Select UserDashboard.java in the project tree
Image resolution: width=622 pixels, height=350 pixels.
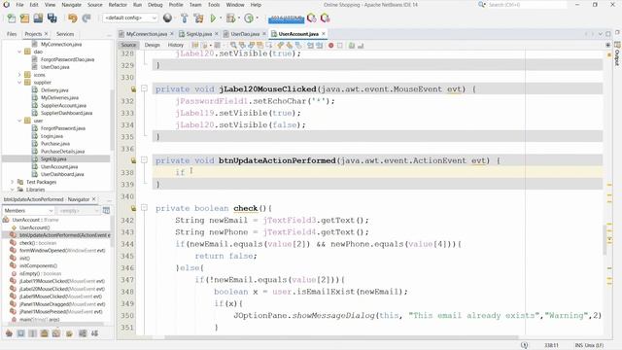(x=62, y=174)
